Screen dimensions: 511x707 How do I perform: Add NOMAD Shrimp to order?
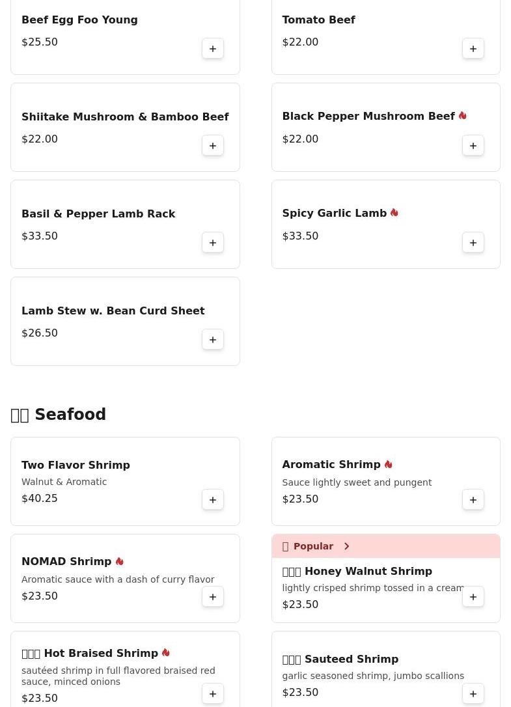[213, 597]
